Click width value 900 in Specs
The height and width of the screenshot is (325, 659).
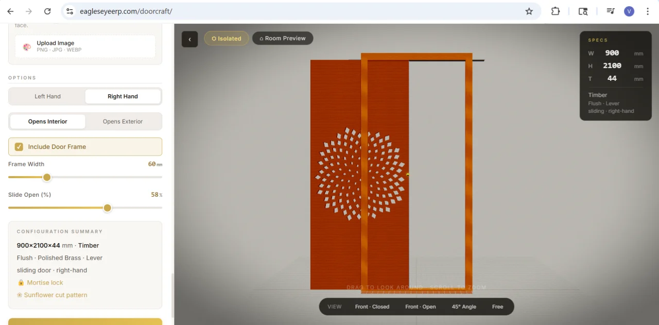click(x=612, y=53)
